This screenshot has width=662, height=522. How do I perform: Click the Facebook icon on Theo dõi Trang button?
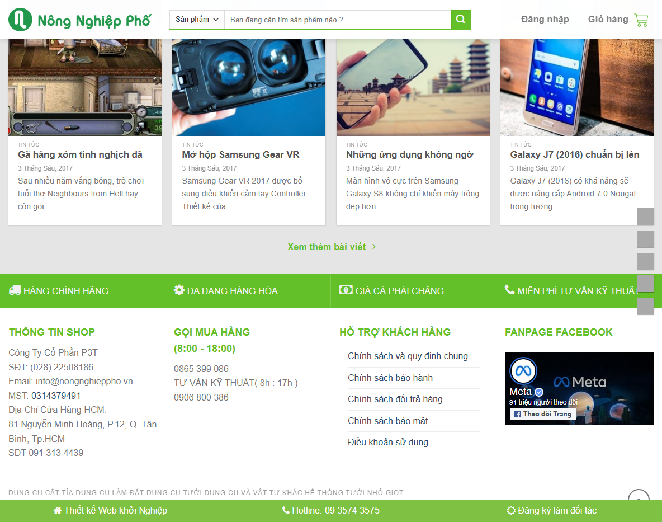(x=517, y=414)
